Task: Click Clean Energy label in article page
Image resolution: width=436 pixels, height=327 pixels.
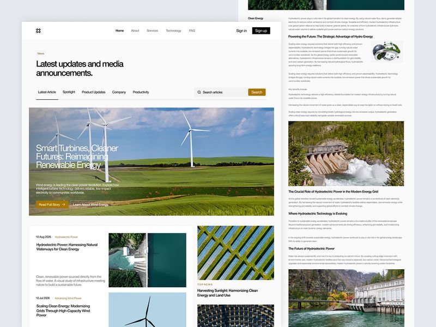Action: [x=256, y=19]
